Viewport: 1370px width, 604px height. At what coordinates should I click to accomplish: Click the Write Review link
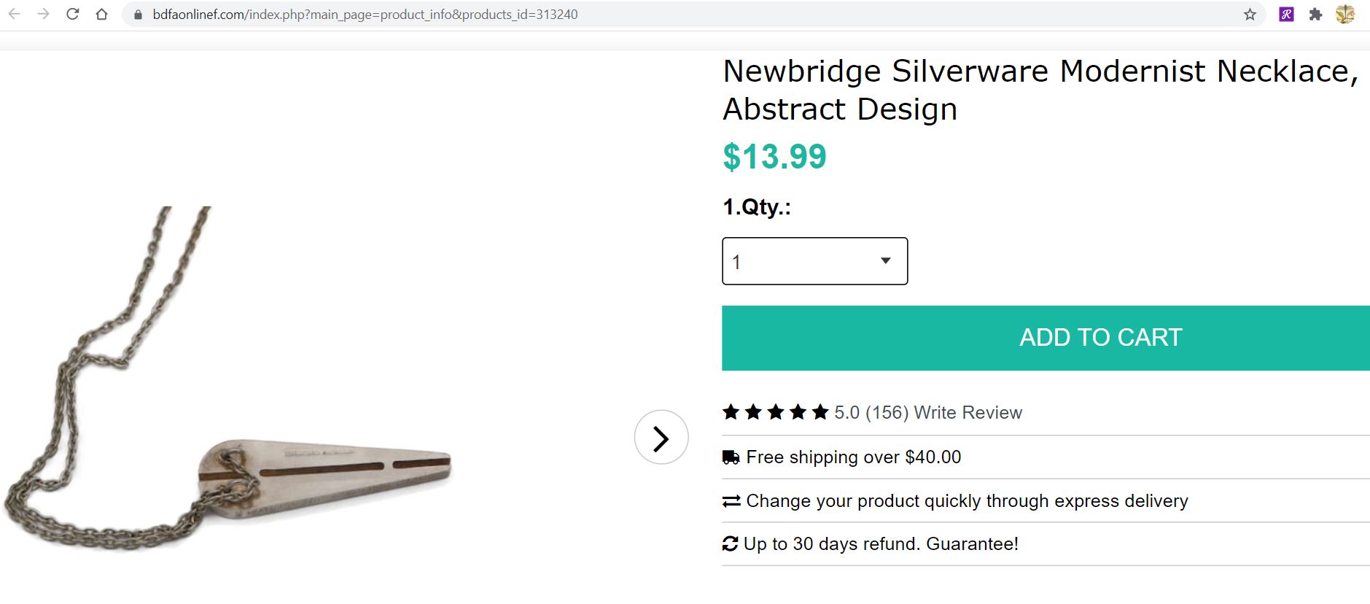[x=968, y=412]
